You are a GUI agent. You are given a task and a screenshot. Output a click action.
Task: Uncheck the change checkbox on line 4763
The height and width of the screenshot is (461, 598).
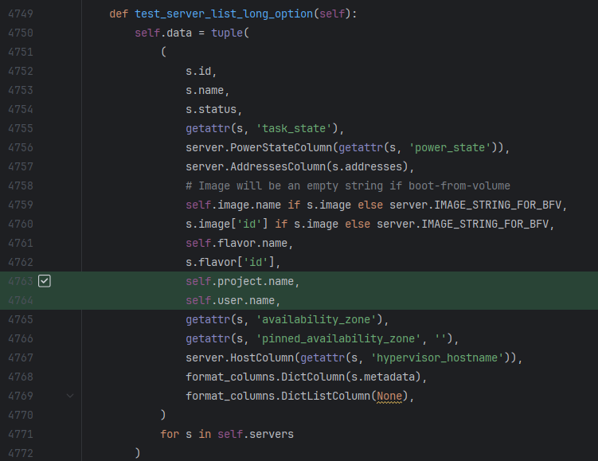coord(45,281)
